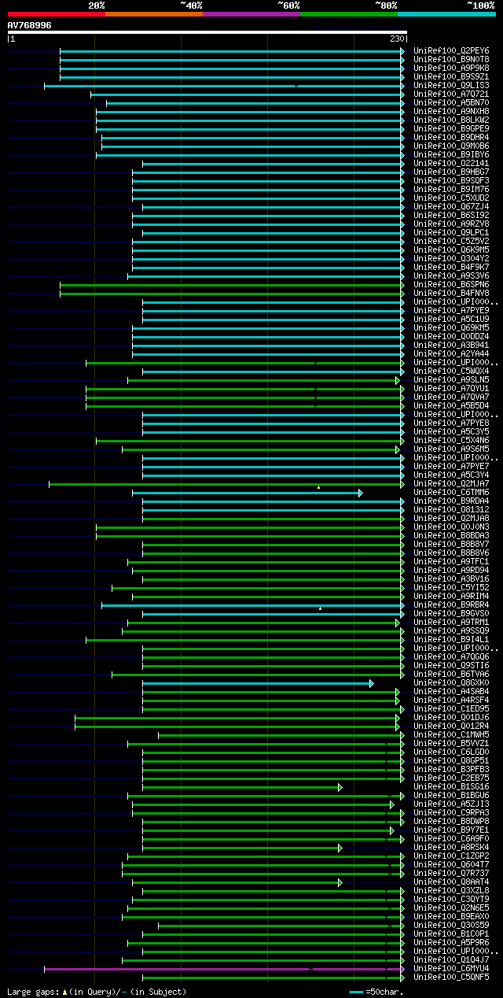Select UniRef100_B9SQF3 hit
Image resolution: width=503 pixels, height=998 pixels.
pos(451,181)
